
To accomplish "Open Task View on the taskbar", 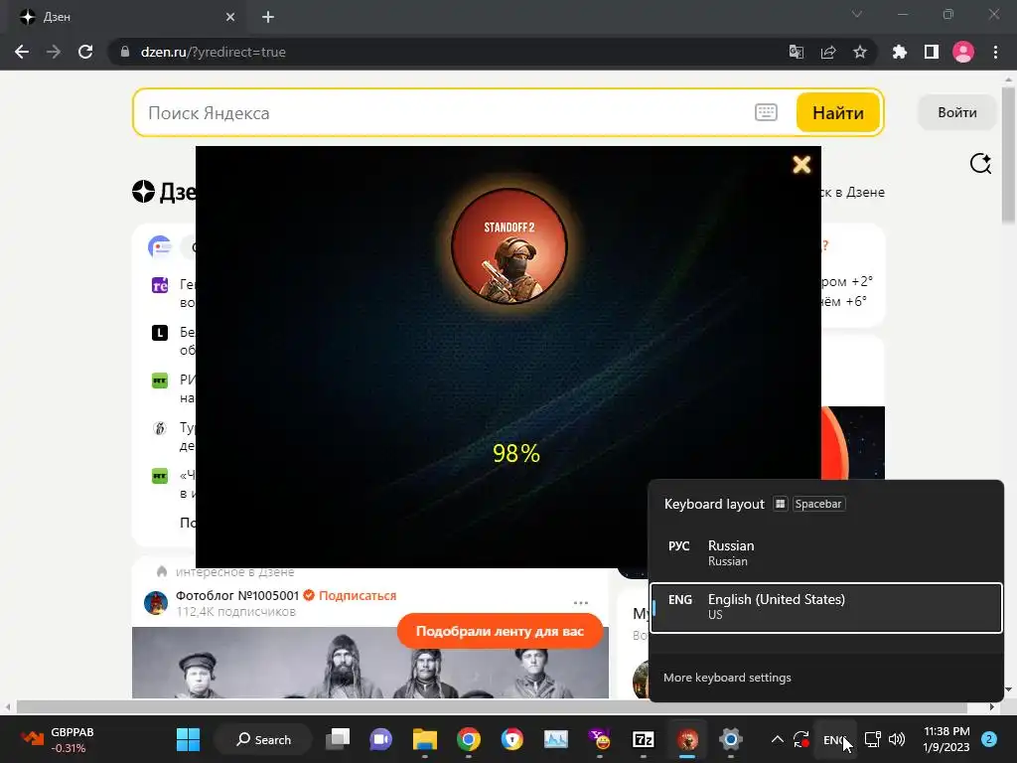I will click(338, 739).
